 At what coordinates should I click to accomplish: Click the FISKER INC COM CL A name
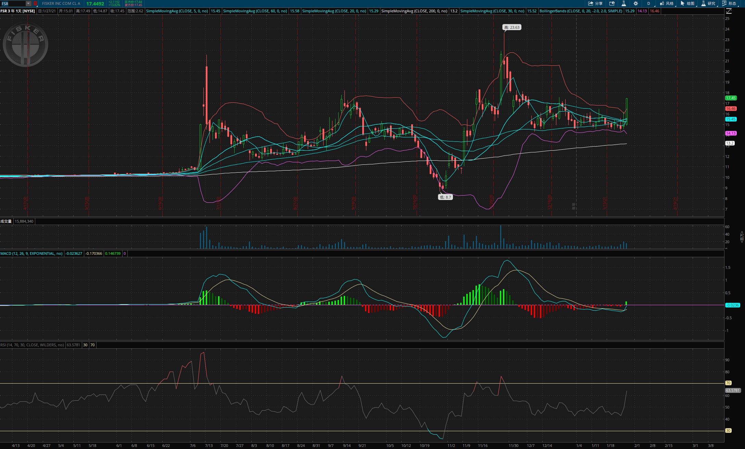coord(61,3)
